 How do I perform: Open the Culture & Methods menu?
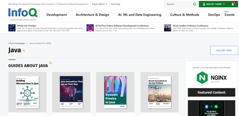185,15
